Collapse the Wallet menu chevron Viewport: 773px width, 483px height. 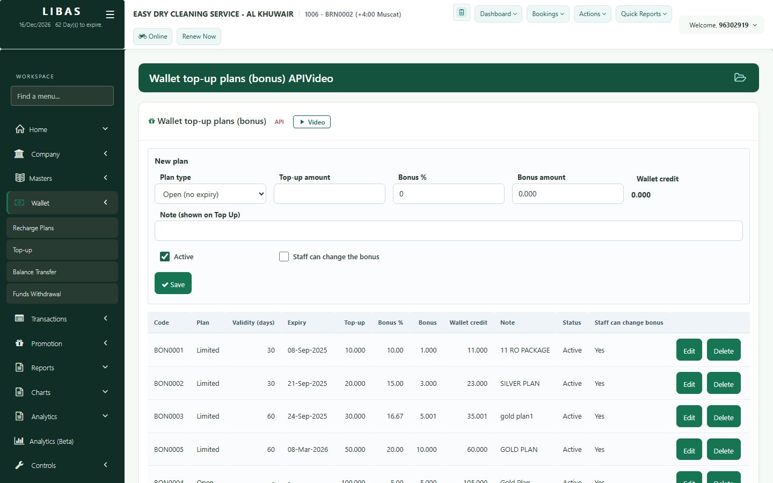[x=105, y=202]
